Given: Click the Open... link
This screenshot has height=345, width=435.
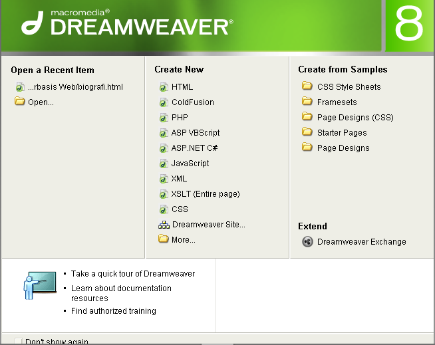Looking at the screenshot, I should click(41, 102).
